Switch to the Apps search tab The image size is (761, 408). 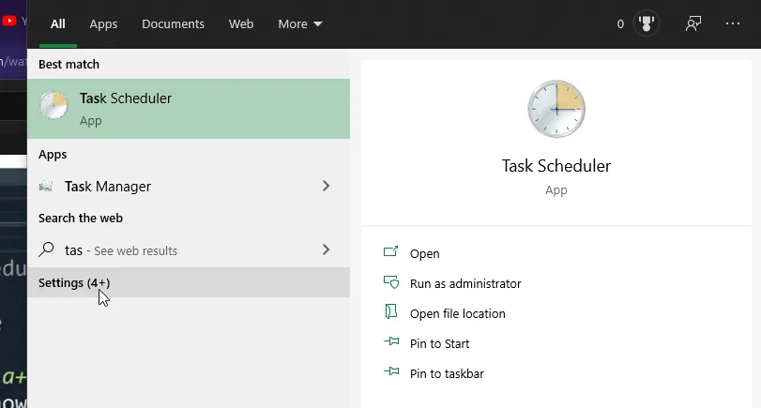coord(103,23)
